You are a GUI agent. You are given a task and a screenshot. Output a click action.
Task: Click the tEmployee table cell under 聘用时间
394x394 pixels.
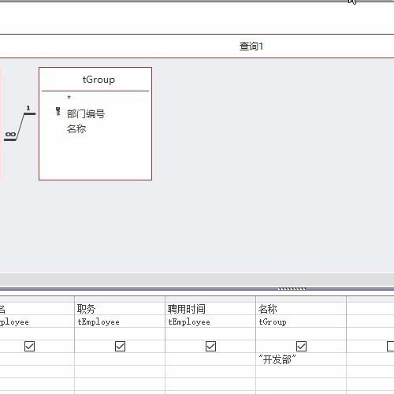tap(210, 322)
